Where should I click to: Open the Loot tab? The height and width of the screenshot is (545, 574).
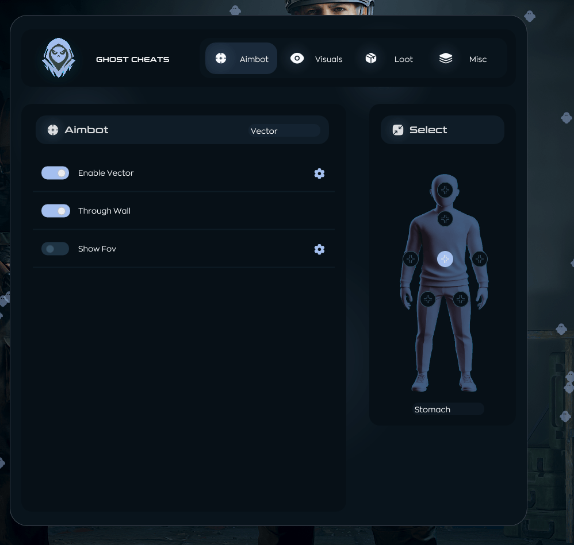(389, 59)
